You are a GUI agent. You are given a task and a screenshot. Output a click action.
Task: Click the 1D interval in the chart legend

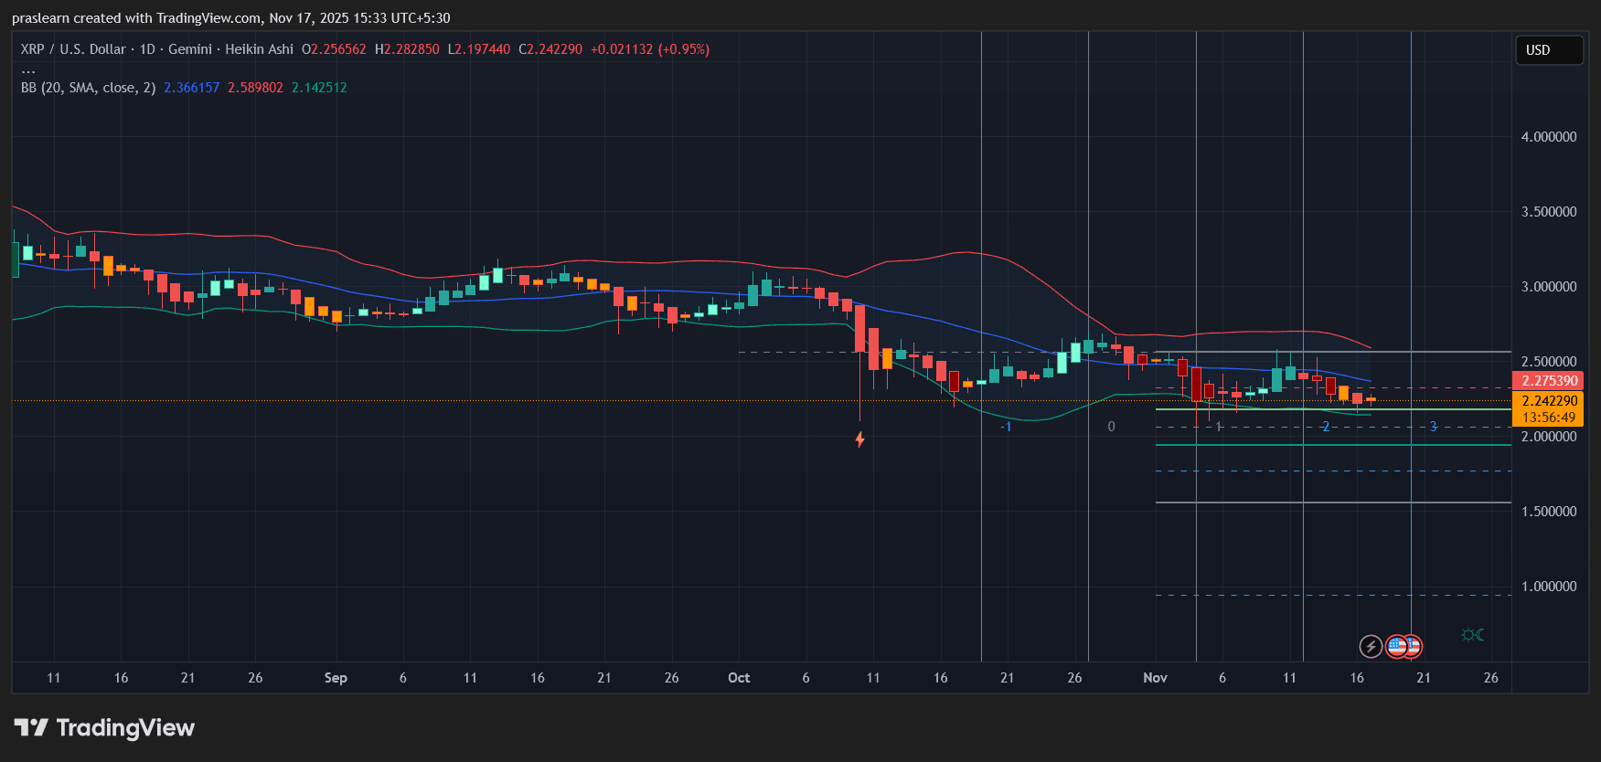click(147, 49)
